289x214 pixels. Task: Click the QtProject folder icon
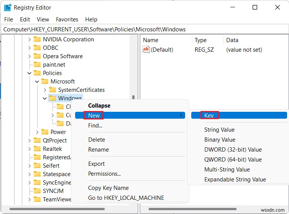[x=37, y=140]
